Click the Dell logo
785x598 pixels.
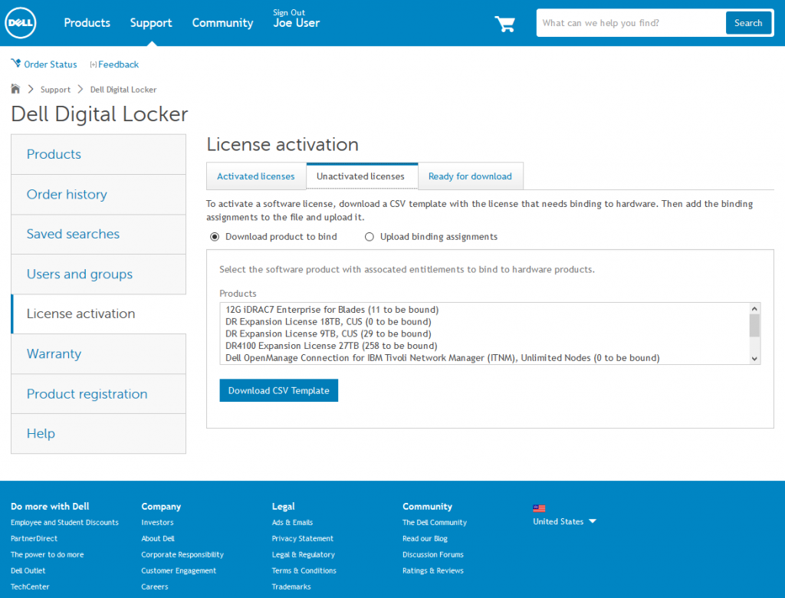[x=20, y=23]
